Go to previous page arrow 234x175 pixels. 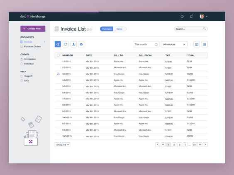pos(158,144)
